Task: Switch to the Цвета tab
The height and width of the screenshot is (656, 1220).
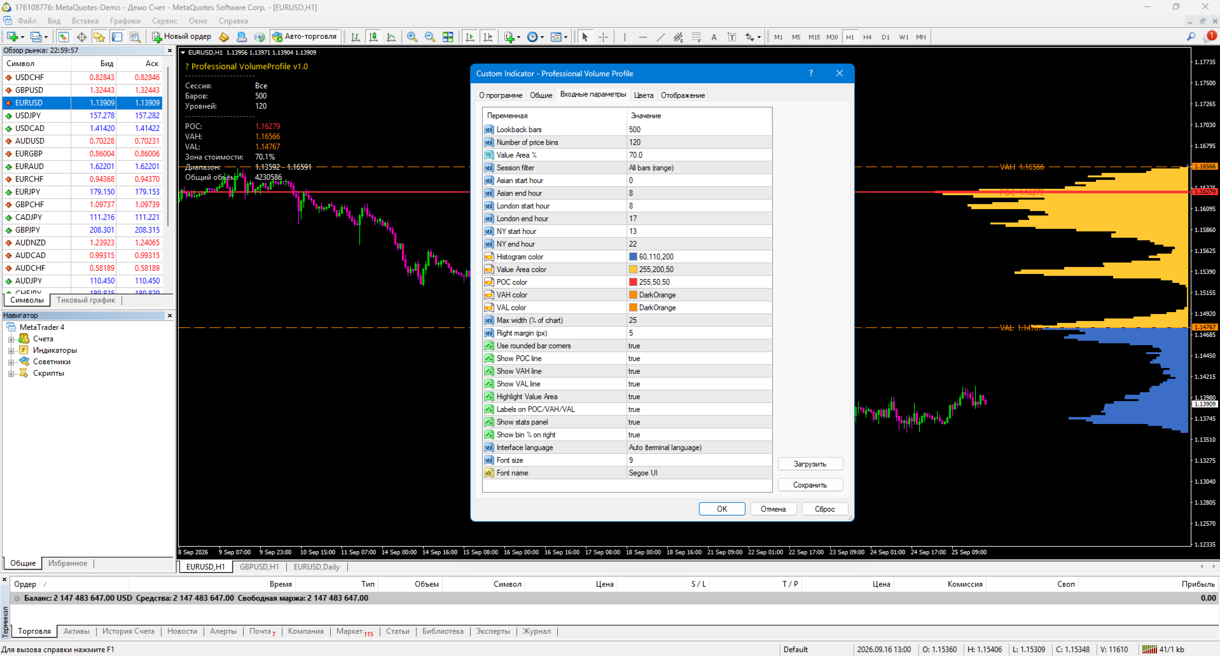Action: tap(643, 95)
